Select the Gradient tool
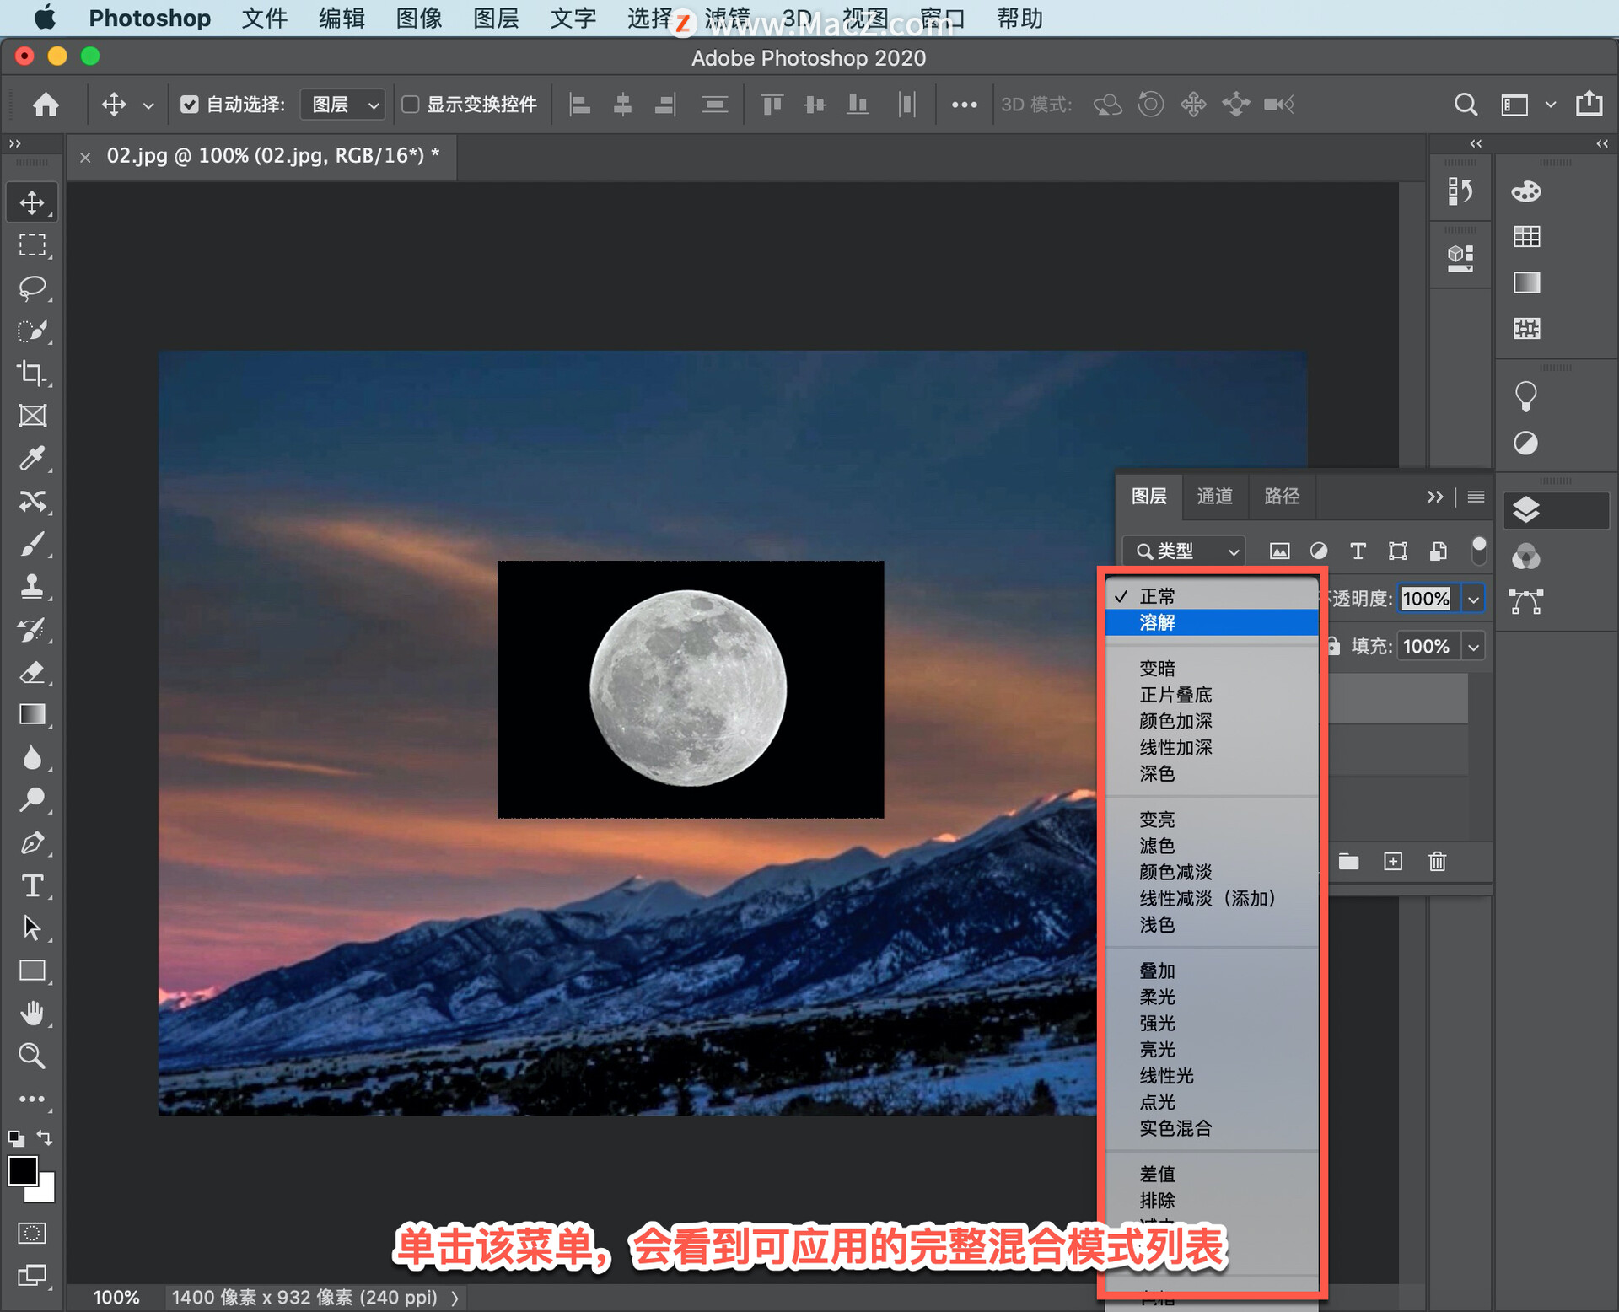This screenshot has width=1619, height=1312. pyautogui.click(x=32, y=715)
